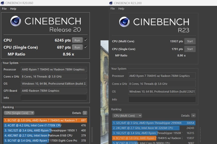
Task: Click the Info text field in R20
Action: 54,98
